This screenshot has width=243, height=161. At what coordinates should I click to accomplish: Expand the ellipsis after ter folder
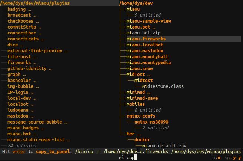click(139, 134)
